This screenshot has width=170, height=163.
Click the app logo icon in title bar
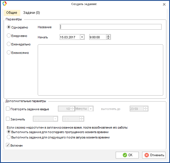pos(4,4)
